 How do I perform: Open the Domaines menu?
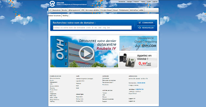(56, 10)
